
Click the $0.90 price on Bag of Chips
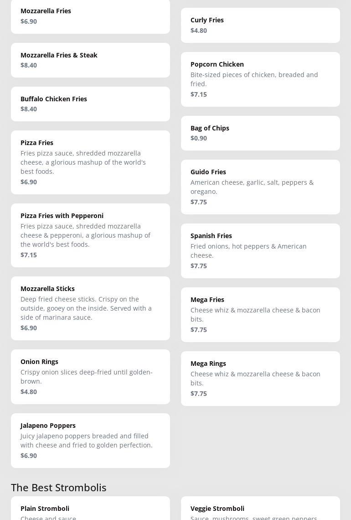click(199, 138)
